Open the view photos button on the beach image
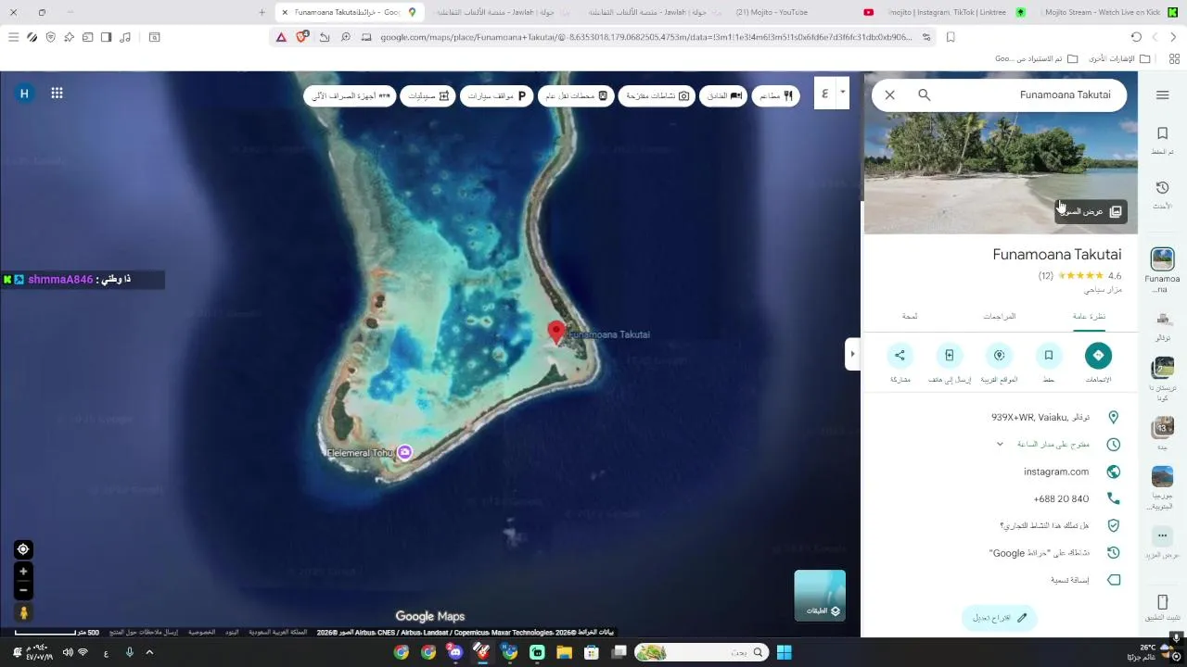Viewport: 1187px width, 667px height. point(1091,211)
